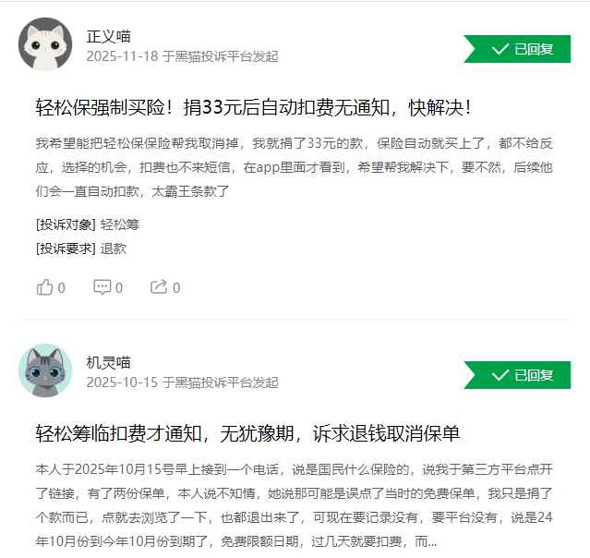The width and height of the screenshot is (590, 558).
Task: Open complaint titled 轻松筹临扣费才通知，无犹豫期
Action: click(248, 433)
